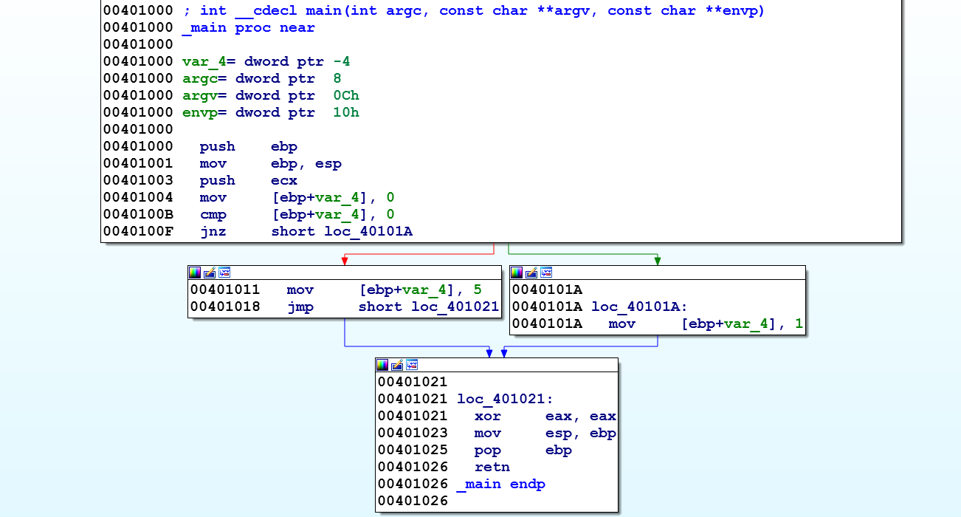Click the edit pencil icon on the loc_401021 block

point(397,364)
